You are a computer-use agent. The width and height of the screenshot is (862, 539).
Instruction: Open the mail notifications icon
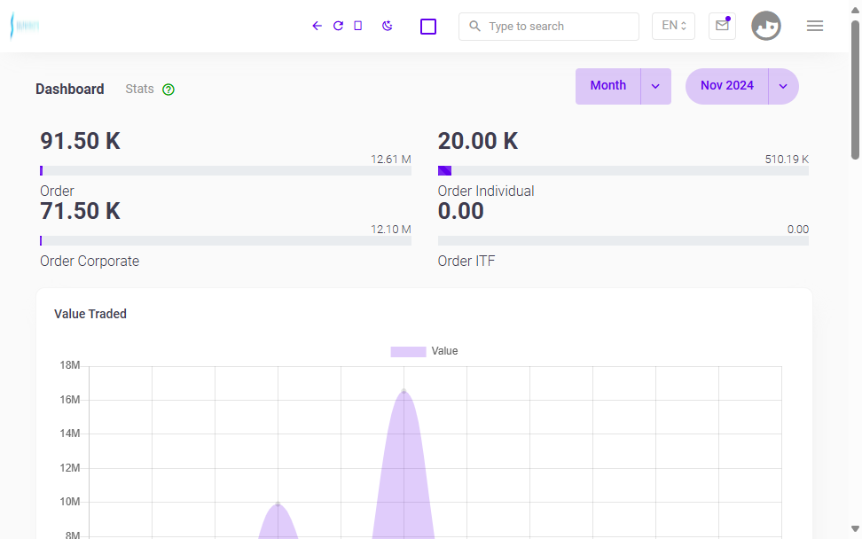point(723,26)
